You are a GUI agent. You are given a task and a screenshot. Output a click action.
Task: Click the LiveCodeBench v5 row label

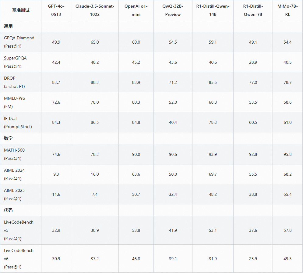point(19,230)
